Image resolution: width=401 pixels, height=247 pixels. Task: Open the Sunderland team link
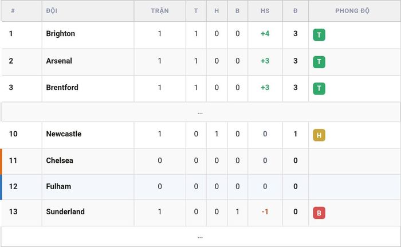pos(65,211)
